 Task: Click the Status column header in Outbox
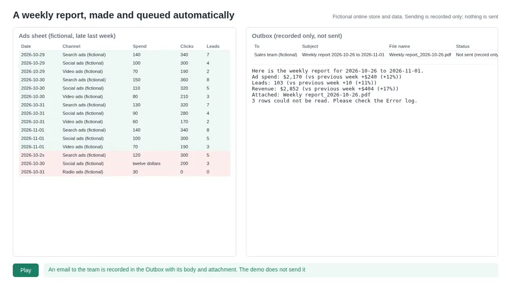click(x=463, y=46)
